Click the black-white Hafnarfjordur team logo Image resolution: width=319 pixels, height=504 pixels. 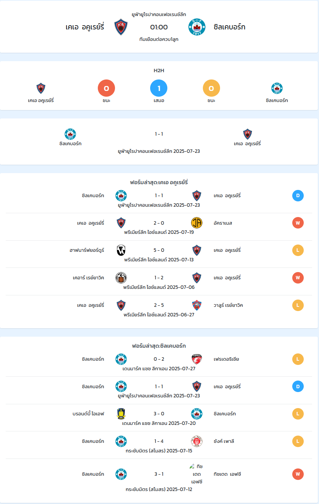coord(121,250)
